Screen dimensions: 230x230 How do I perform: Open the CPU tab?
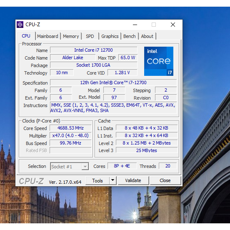(26, 36)
